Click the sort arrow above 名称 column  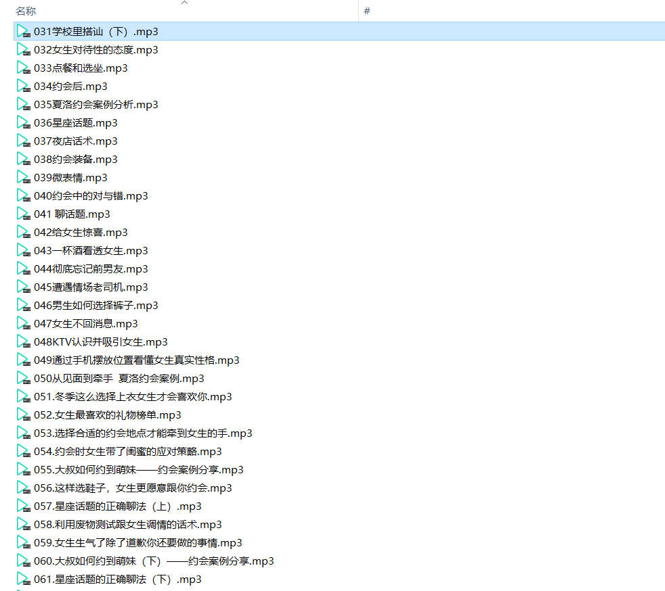click(184, 3)
